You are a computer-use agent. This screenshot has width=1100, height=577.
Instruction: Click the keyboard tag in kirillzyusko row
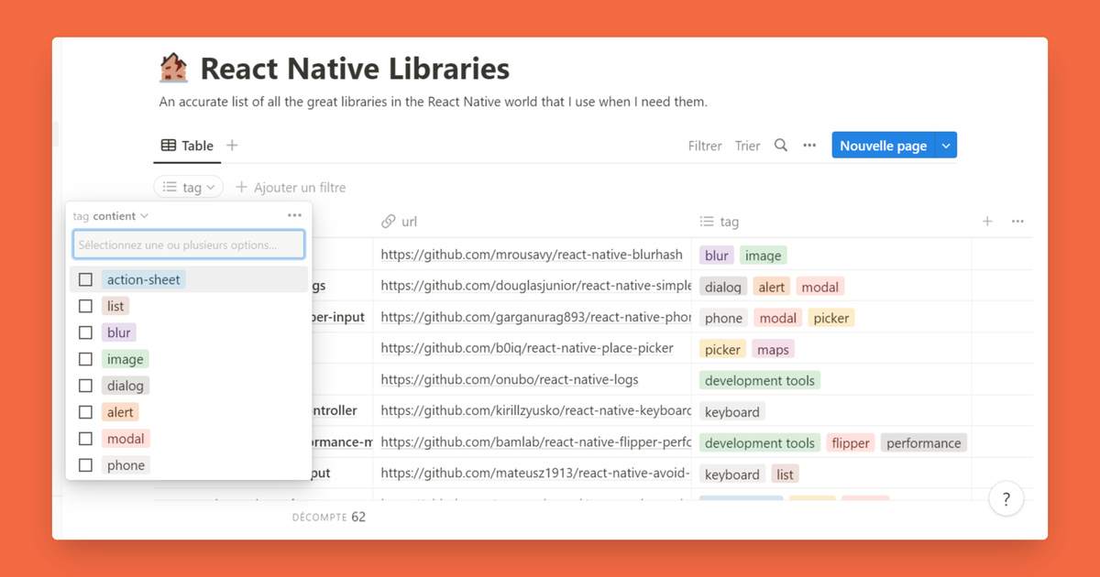tap(732, 411)
